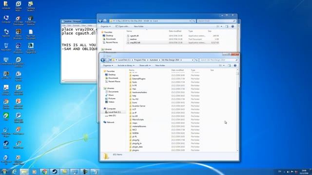This screenshot has height=175, width=312.
Task: Open the Help menu in Notepad
Action: click(x=90, y=25)
